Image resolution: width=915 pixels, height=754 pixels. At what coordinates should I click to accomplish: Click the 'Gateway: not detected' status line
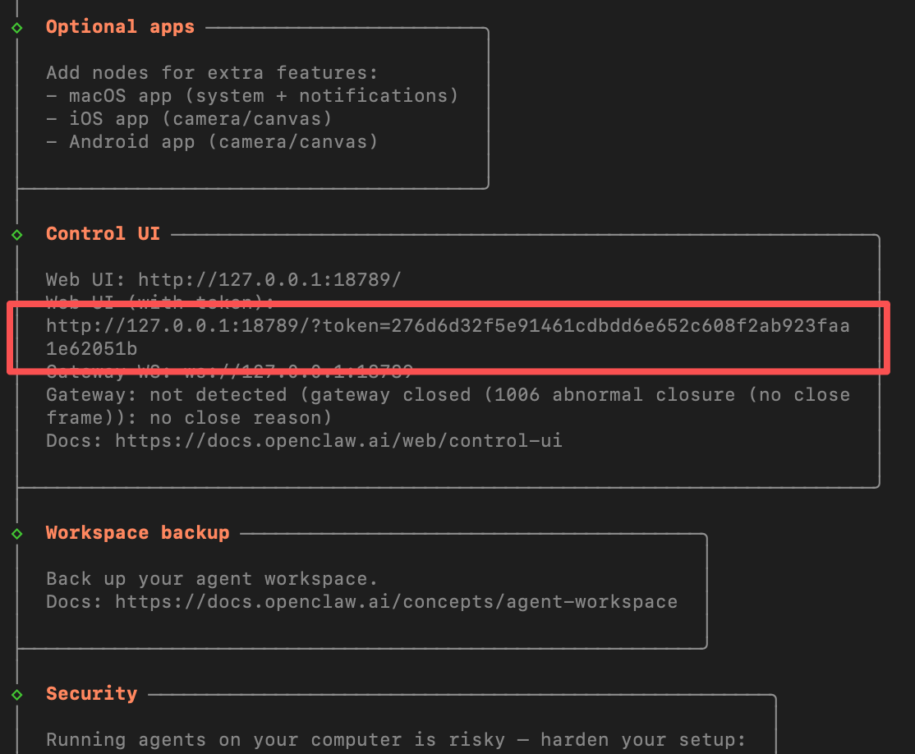(x=448, y=395)
